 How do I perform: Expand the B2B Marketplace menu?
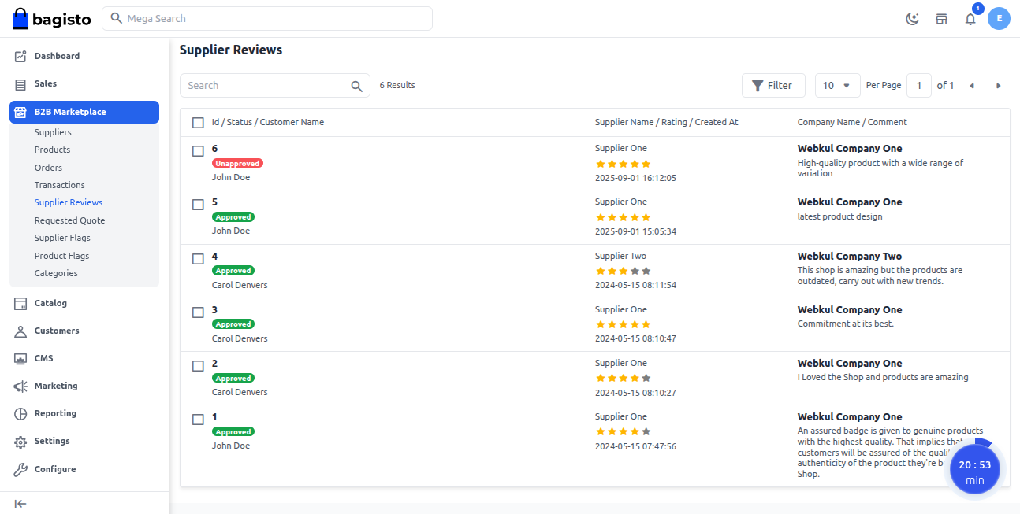pyautogui.click(x=71, y=112)
